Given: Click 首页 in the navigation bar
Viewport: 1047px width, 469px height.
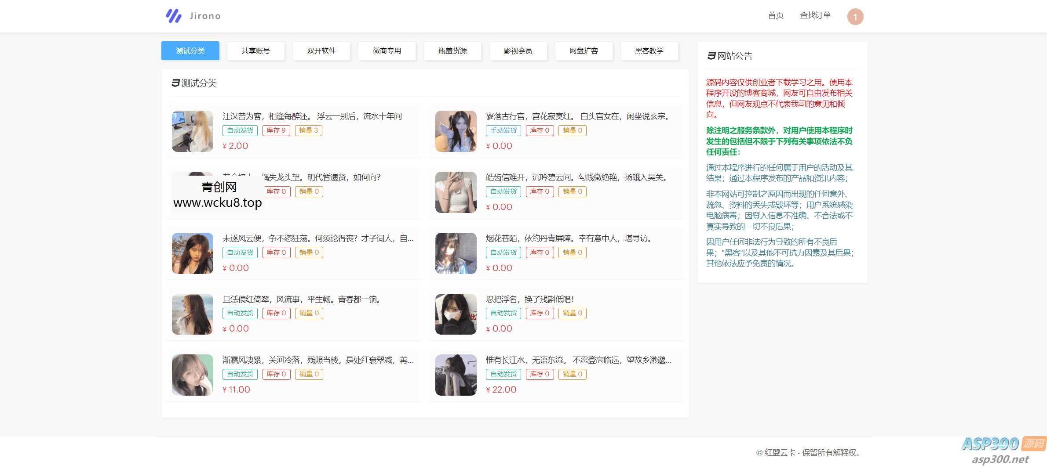Looking at the screenshot, I should pos(776,15).
